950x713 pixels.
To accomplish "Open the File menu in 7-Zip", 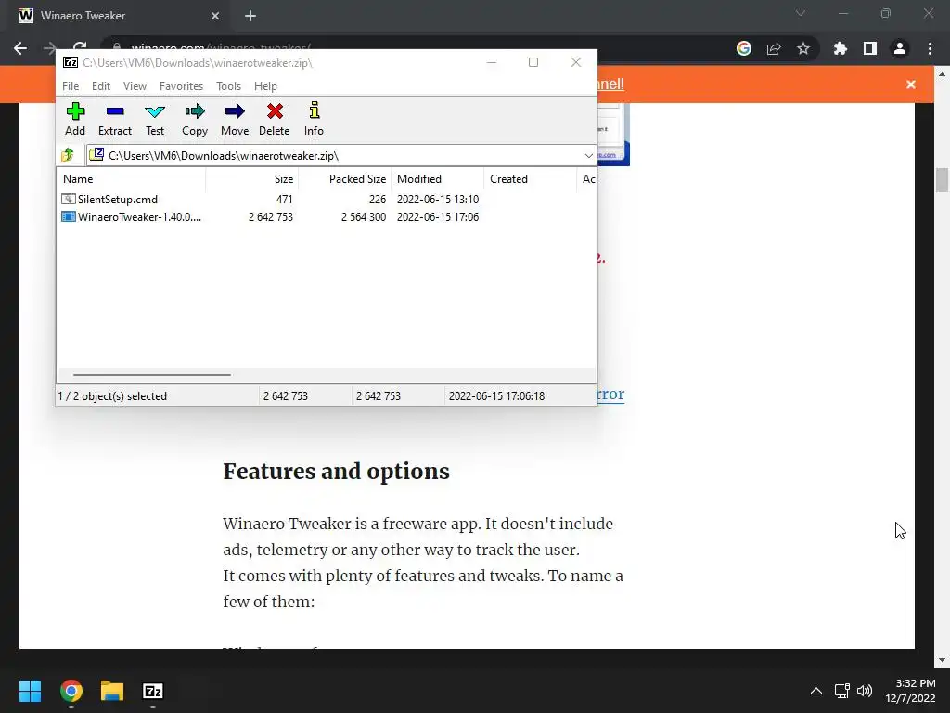I will [71, 86].
